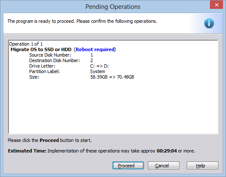226x177 pixels.
Task: Click the blue information icon
Action: [209, 23]
